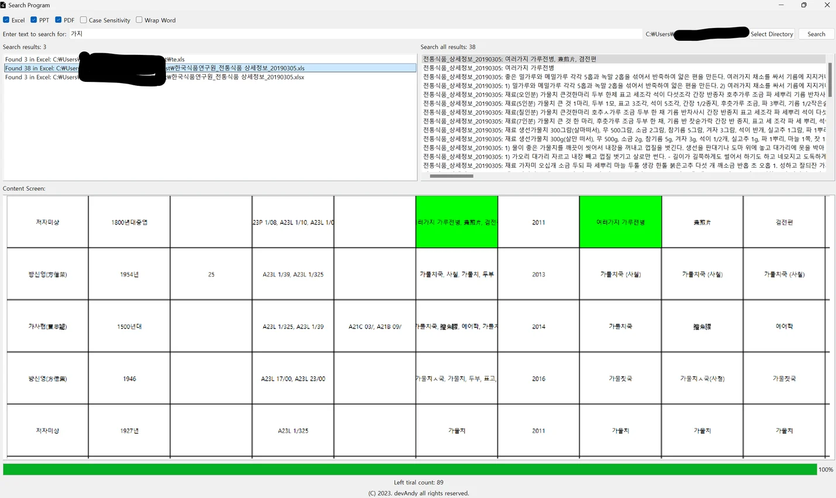Select result line '여러가지 가루전병' only
This screenshot has width=836, height=498.
pos(624,68)
